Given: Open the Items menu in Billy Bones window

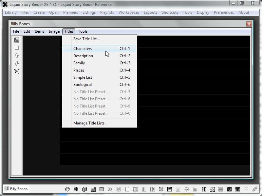Looking at the screenshot, I should (x=39, y=31).
